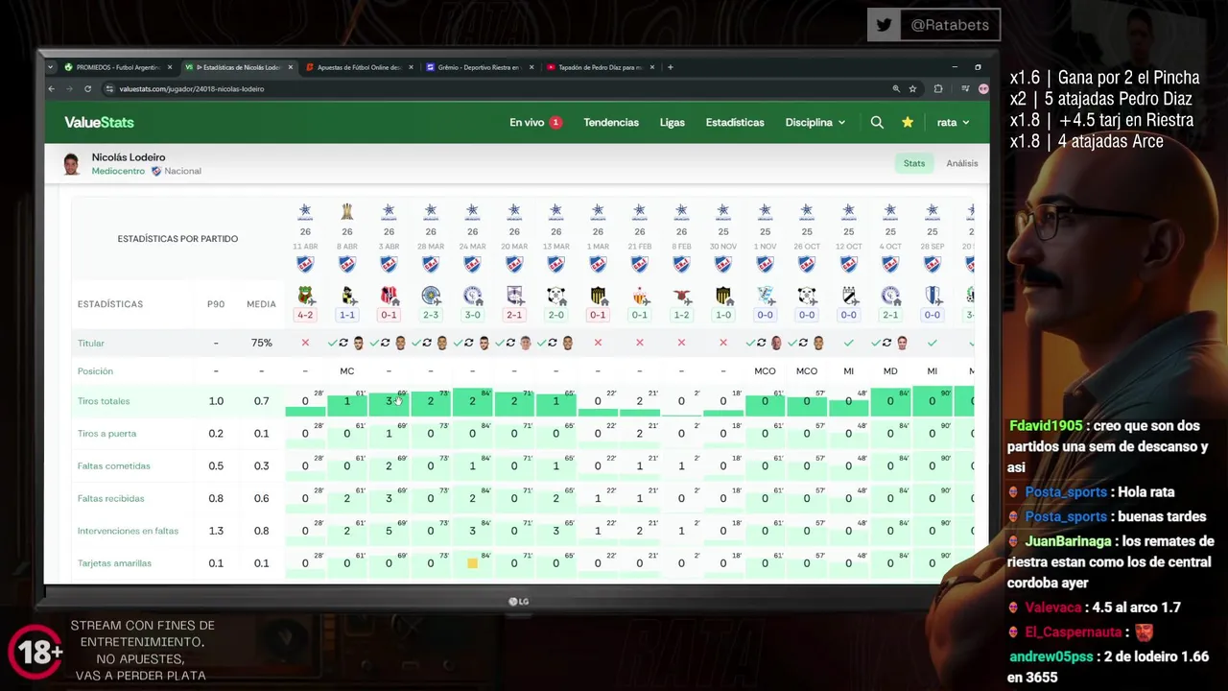Click the Tiros a puerta row label
The height and width of the screenshot is (691, 1228).
[106, 434]
